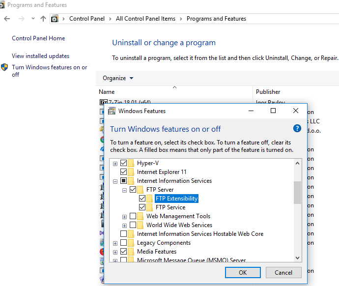
Task: Click the features list scroll up arrow
Action: [297, 163]
